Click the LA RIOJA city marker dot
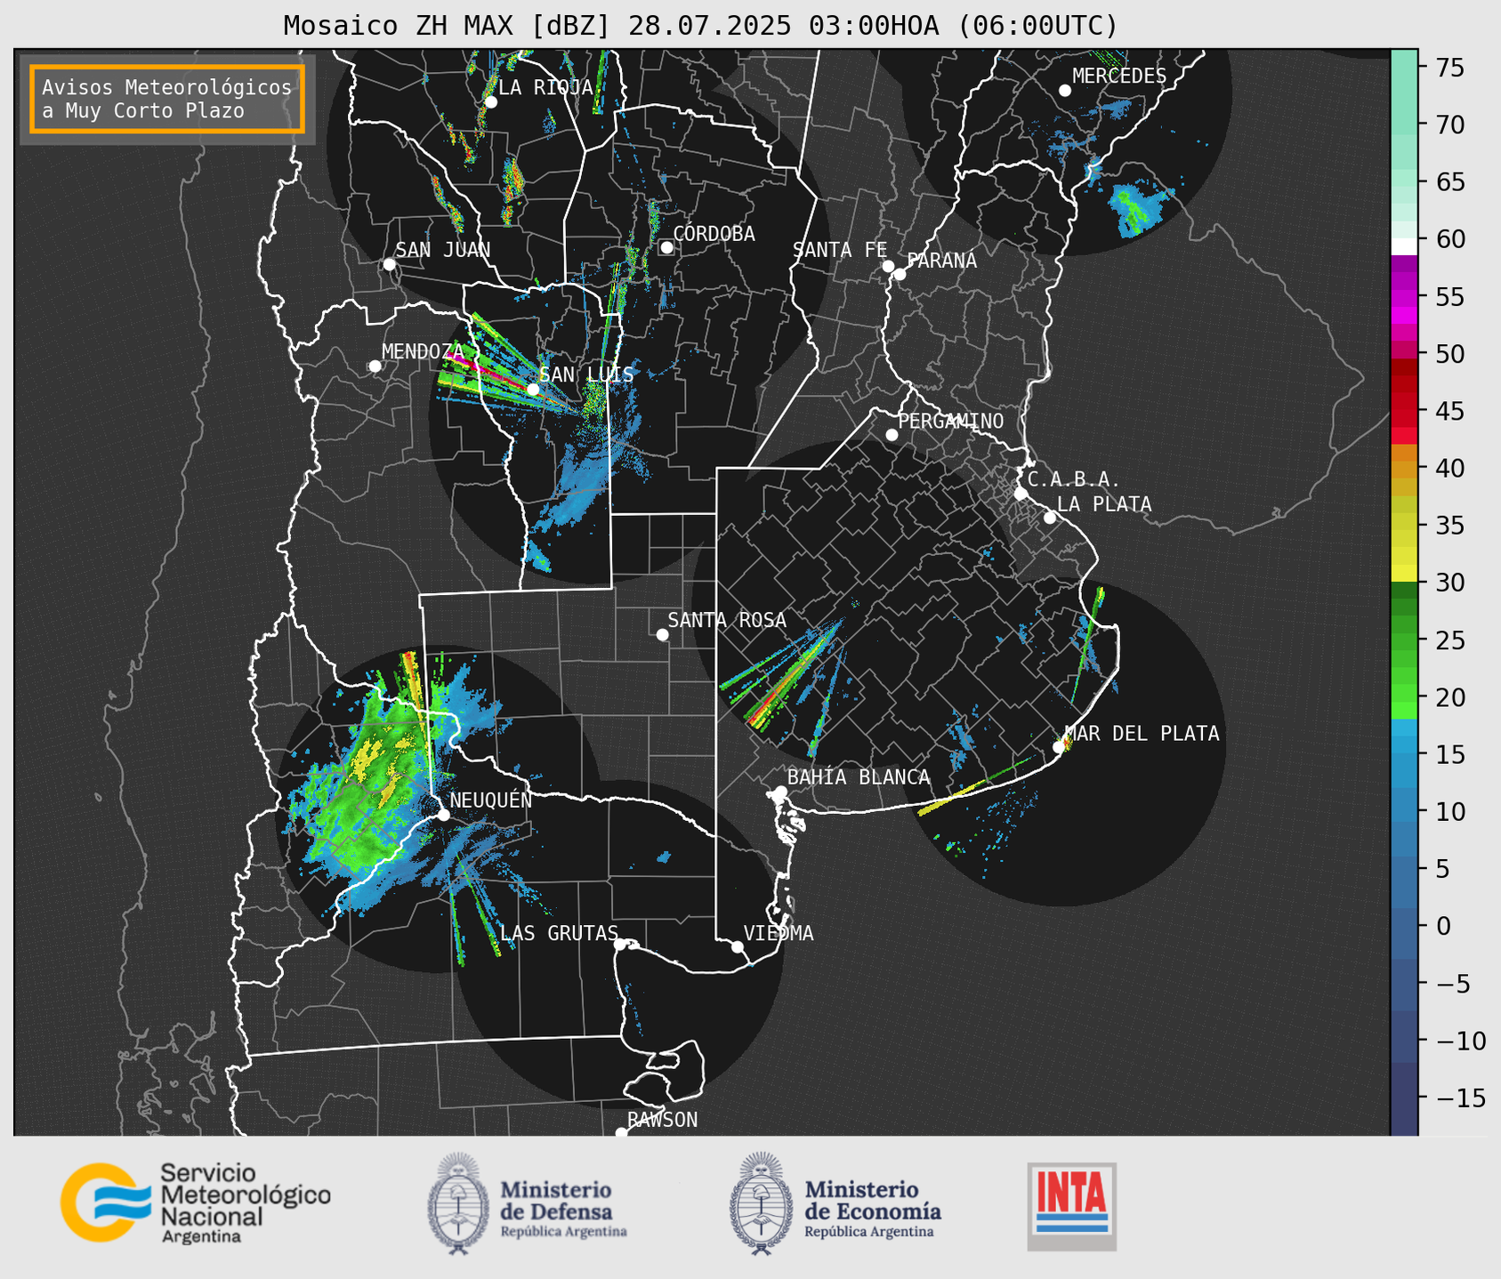 click(x=490, y=102)
